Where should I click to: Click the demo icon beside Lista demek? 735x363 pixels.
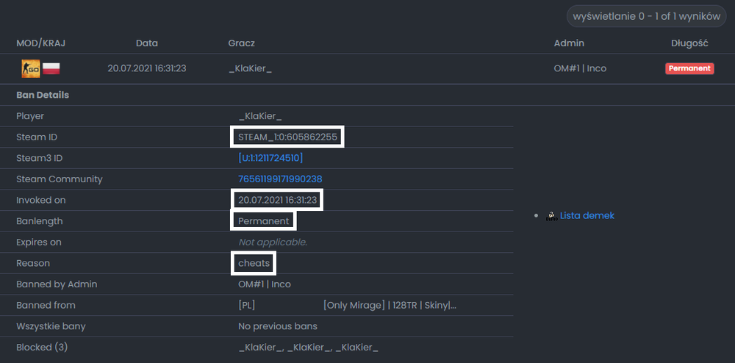click(x=552, y=216)
